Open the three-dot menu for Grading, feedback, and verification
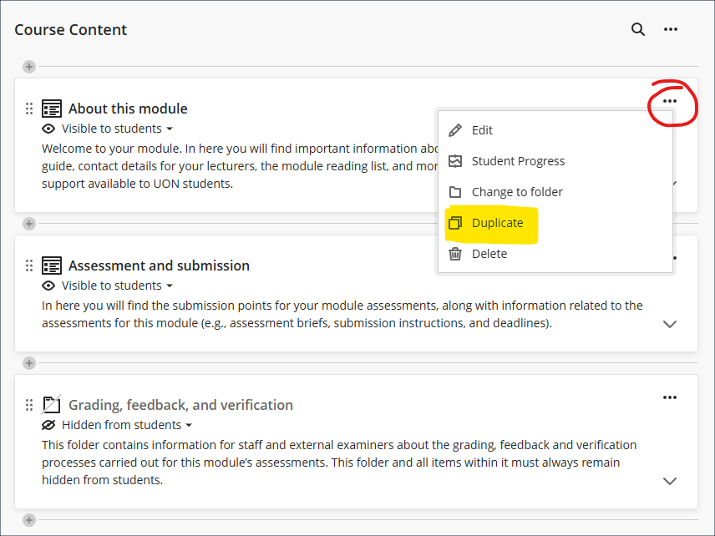The image size is (715, 536). pyautogui.click(x=669, y=397)
